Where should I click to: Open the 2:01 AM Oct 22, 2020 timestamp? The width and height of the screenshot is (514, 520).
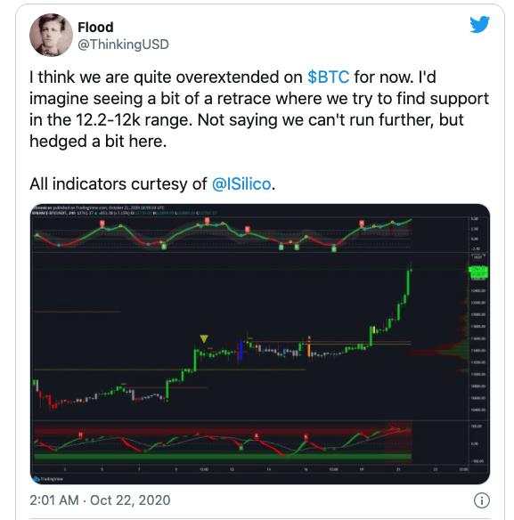pos(100,500)
